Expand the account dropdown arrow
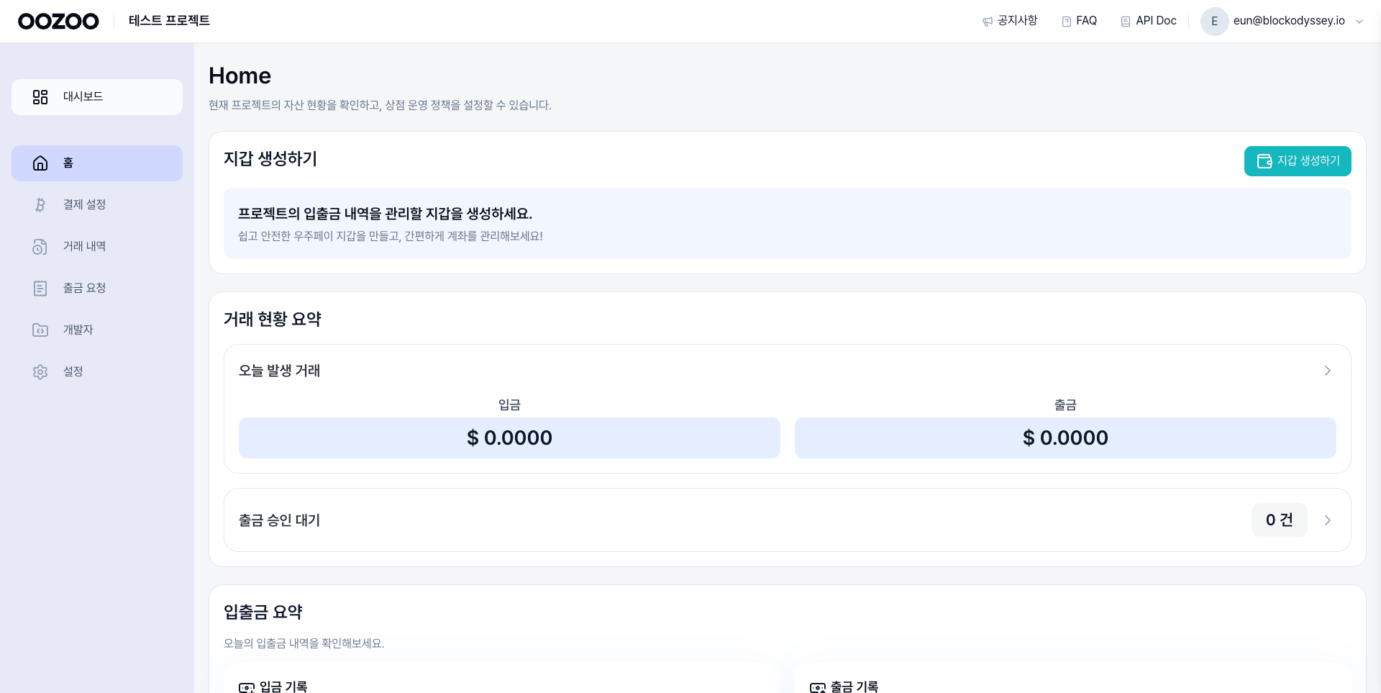This screenshot has height=693, width=1381. click(x=1359, y=22)
